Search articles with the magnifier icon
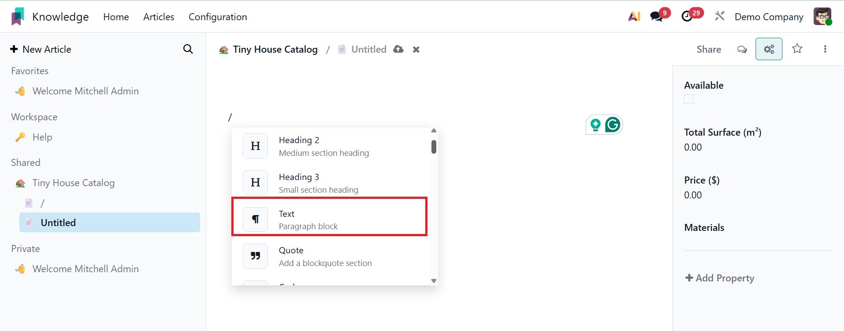Screen dimensions: 844x331 click(x=188, y=49)
